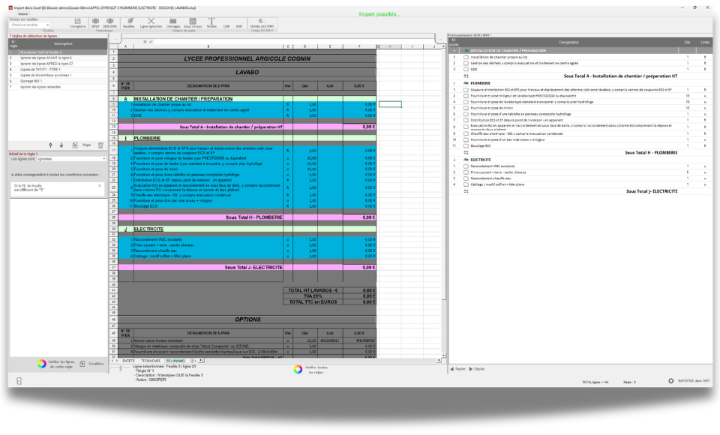Click the preview title icon beside ELECTRICITE
Image resolution: width=720 pixels, height=435 pixels.
tap(466, 160)
